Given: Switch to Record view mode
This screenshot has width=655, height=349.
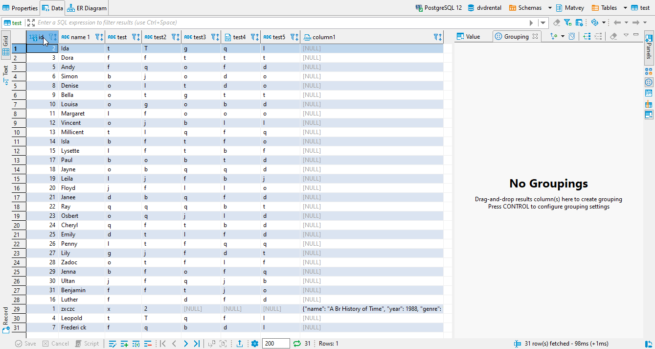Looking at the screenshot, I should (x=4, y=323).
